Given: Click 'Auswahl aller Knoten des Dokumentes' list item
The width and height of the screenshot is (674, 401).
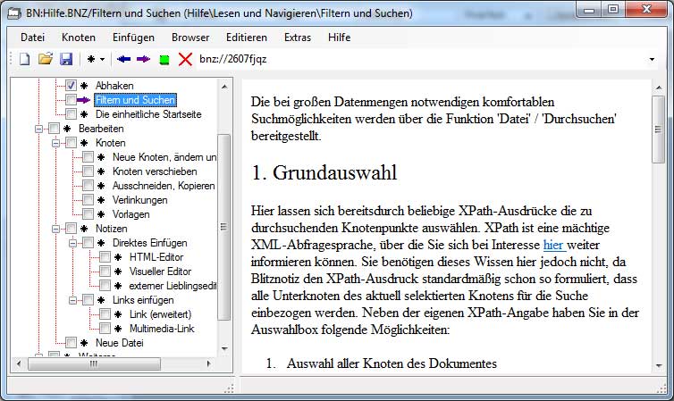Looking at the screenshot, I should pyautogui.click(x=392, y=363).
